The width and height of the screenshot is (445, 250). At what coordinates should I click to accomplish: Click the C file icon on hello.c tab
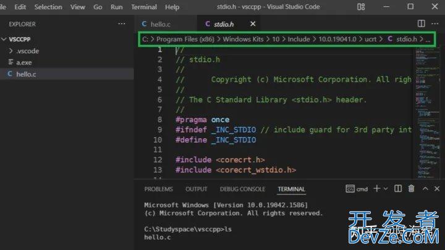[144, 24]
